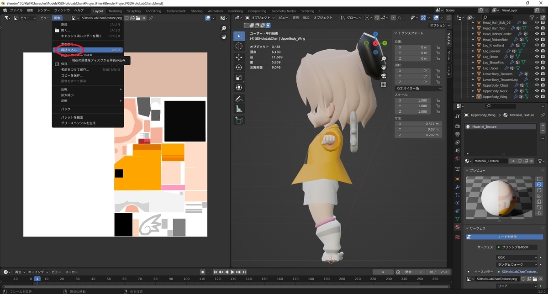
Task: Click the 追加 menu in 3D viewport header
Action: (x=306, y=18)
